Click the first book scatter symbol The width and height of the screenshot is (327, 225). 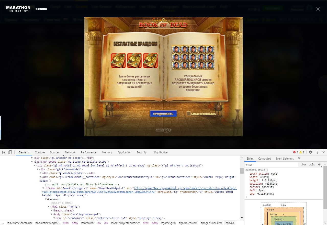(x=118, y=61)
